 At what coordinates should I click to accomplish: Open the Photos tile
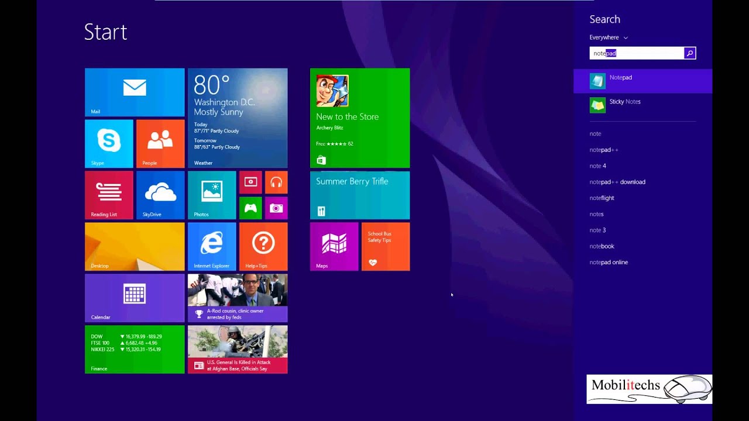click(212, 195)
